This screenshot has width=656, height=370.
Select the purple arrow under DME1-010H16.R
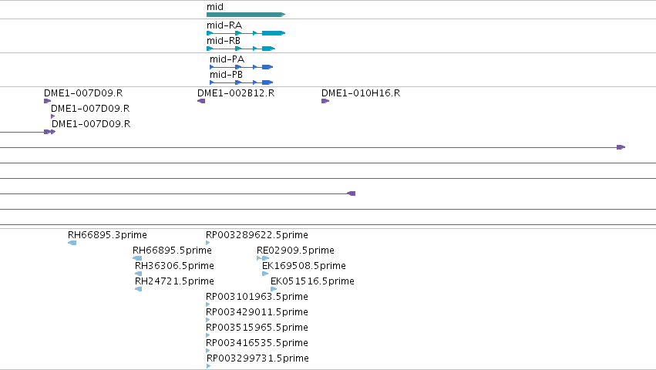tap(325, 101)
